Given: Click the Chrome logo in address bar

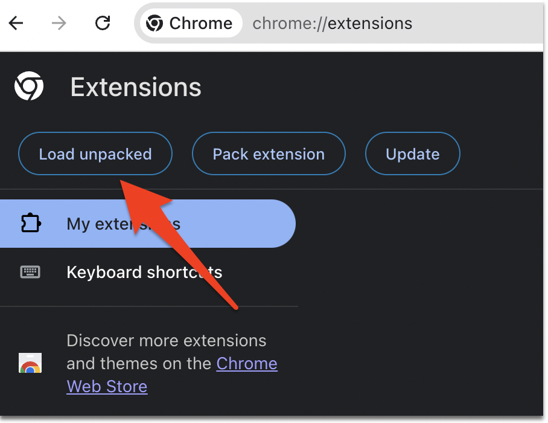Looking at the screenshot, I should click(x=155, y=24).
